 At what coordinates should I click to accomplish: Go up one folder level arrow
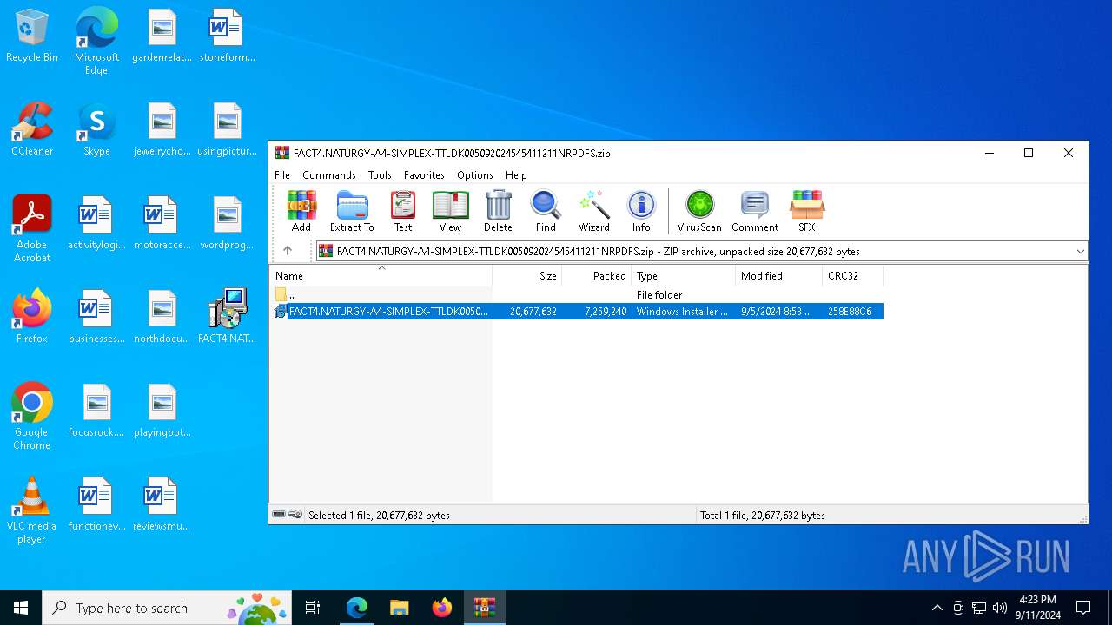pyautogui.click(x=288, y=251)
